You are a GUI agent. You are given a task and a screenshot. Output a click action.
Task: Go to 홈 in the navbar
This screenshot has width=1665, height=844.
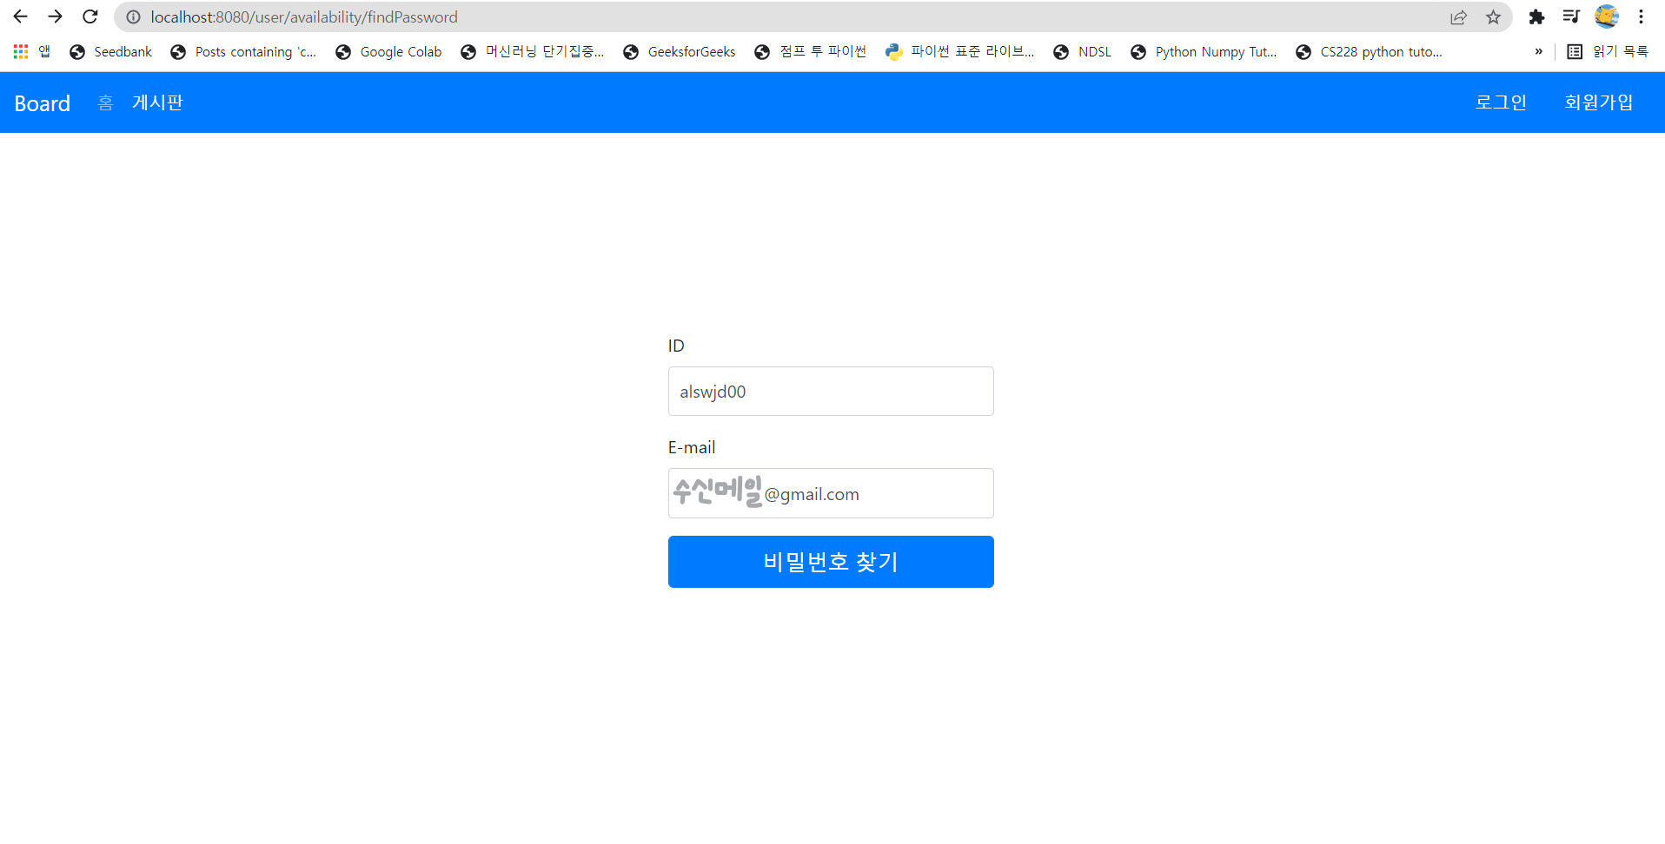[105, 103]
